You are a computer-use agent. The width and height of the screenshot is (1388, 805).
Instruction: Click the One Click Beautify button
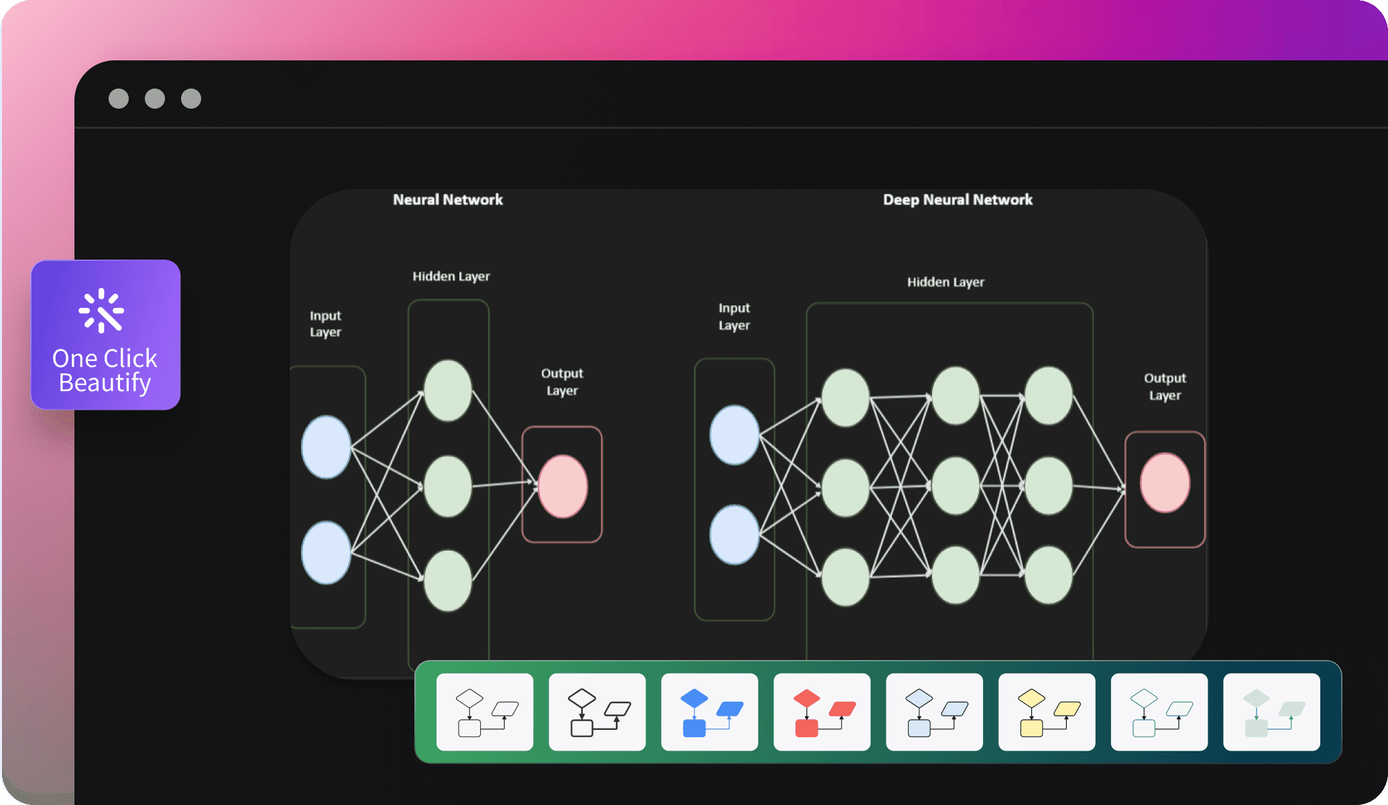pos(106,335)
